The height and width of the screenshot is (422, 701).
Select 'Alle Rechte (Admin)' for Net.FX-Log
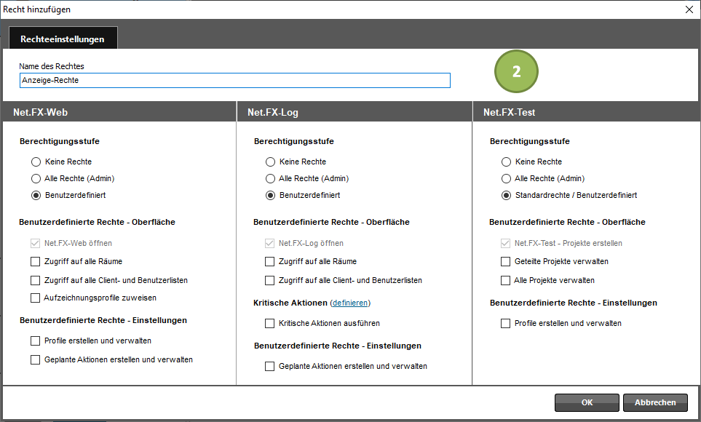[x=271, y=179]
